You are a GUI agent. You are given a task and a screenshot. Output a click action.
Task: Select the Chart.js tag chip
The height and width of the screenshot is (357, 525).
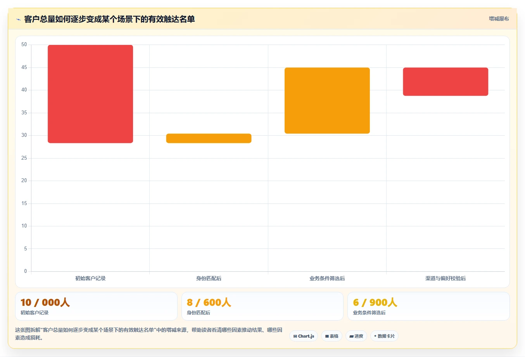[304, 336]
